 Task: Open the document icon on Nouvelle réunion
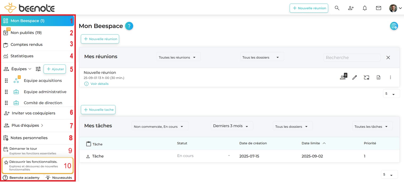(378, 77)
